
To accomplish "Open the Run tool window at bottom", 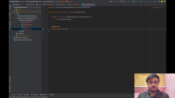I will [19, 95].
